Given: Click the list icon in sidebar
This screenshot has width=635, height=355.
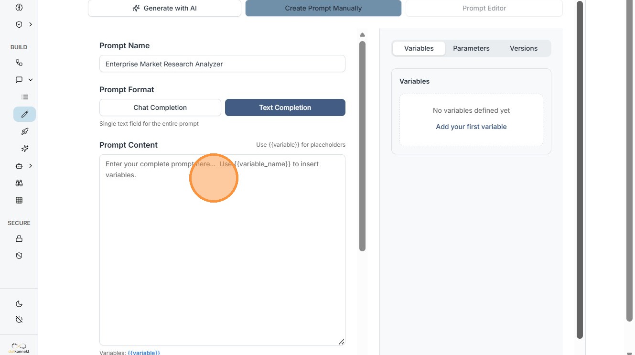Looking at the screenshot, I should [x=25, y=97].
